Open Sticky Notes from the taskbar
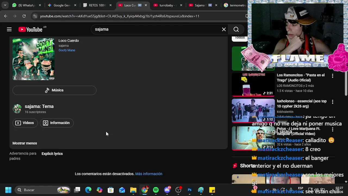 click(x=212, y=190)
